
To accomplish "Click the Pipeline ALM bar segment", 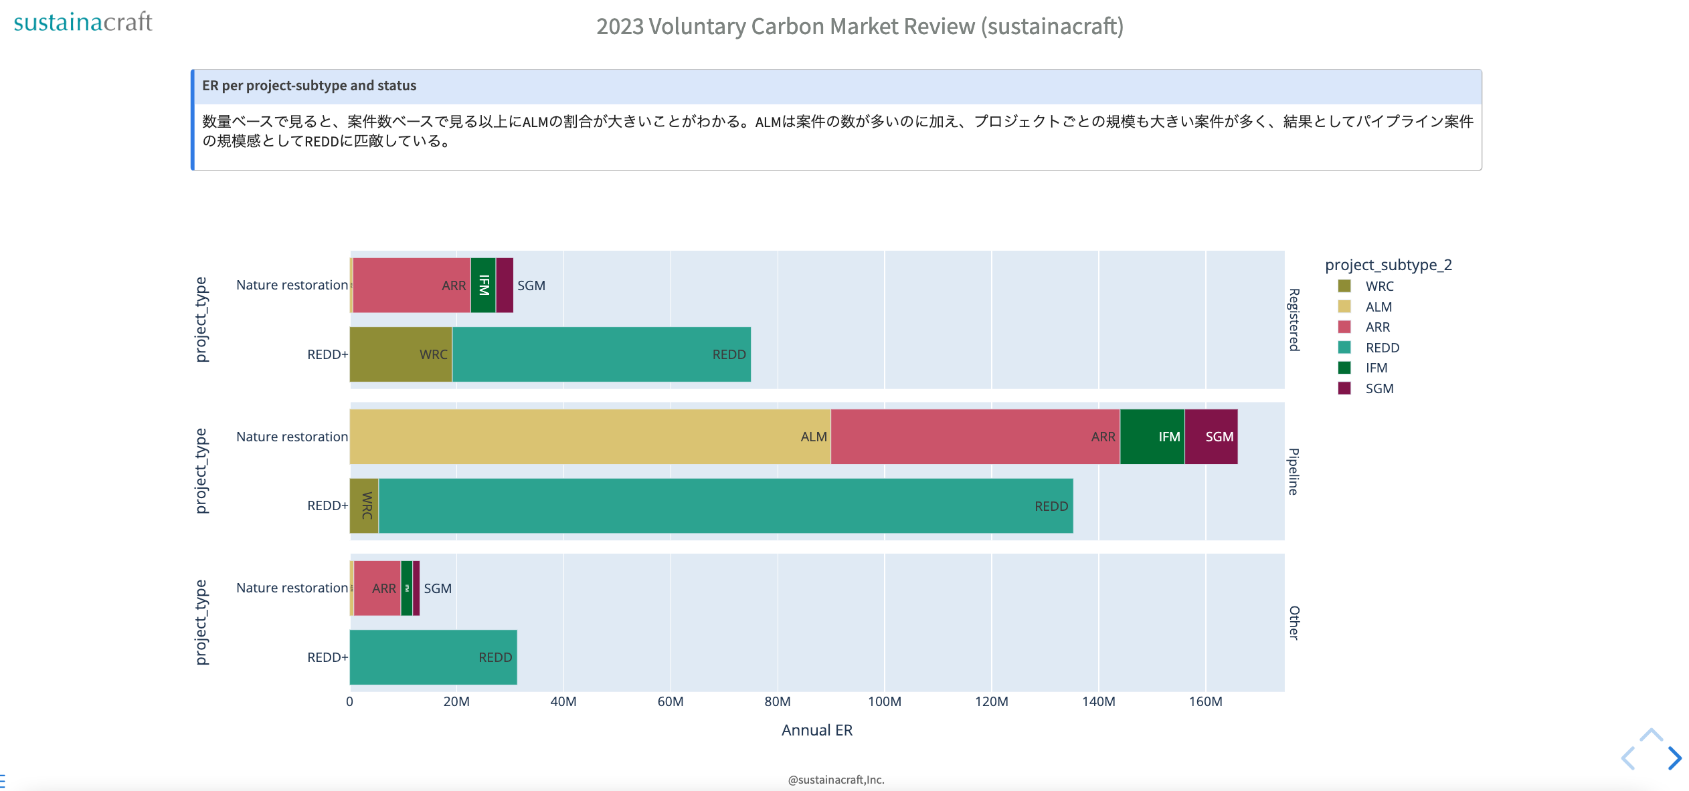I will pos(589,437).
